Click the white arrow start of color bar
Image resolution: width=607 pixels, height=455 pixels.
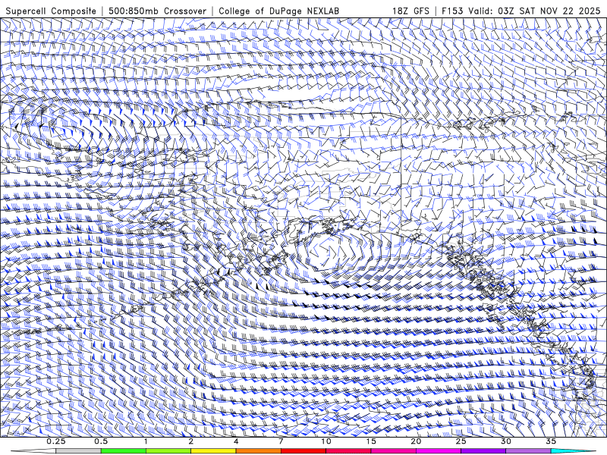tap(33, 451)
